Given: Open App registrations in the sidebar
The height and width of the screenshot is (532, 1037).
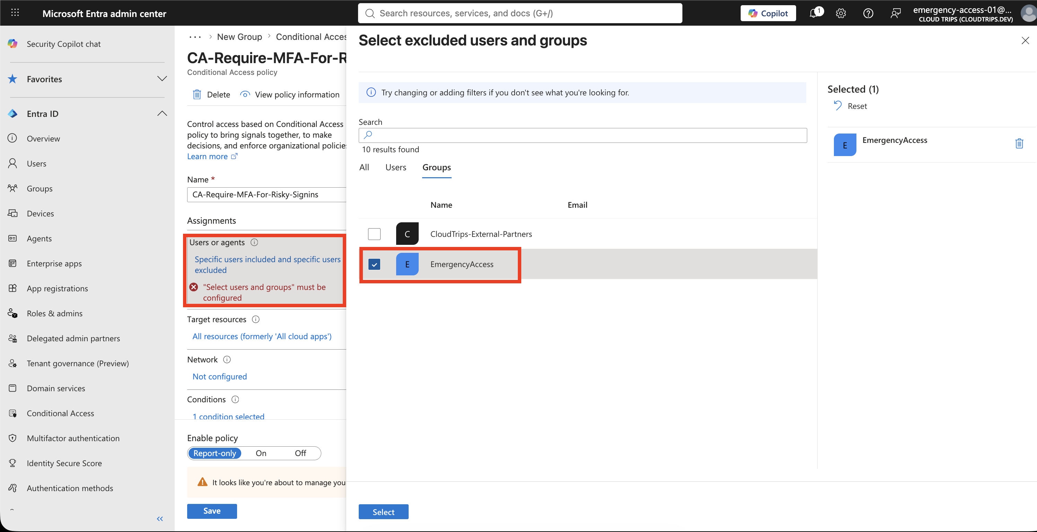Looking at the screenshot, I should 57,288.
